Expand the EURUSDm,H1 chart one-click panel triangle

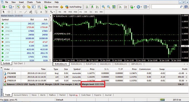55,16
